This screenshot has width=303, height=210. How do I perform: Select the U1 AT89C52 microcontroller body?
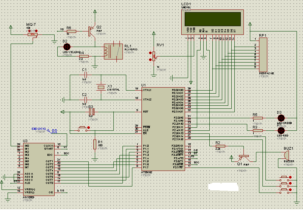(163, 129)
